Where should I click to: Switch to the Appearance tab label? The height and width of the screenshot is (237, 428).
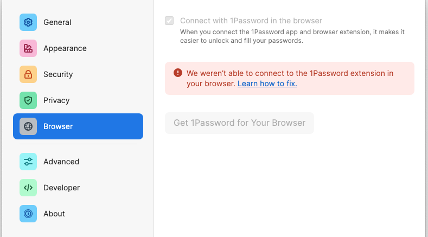pyautogui.click(x=65, y=48)
